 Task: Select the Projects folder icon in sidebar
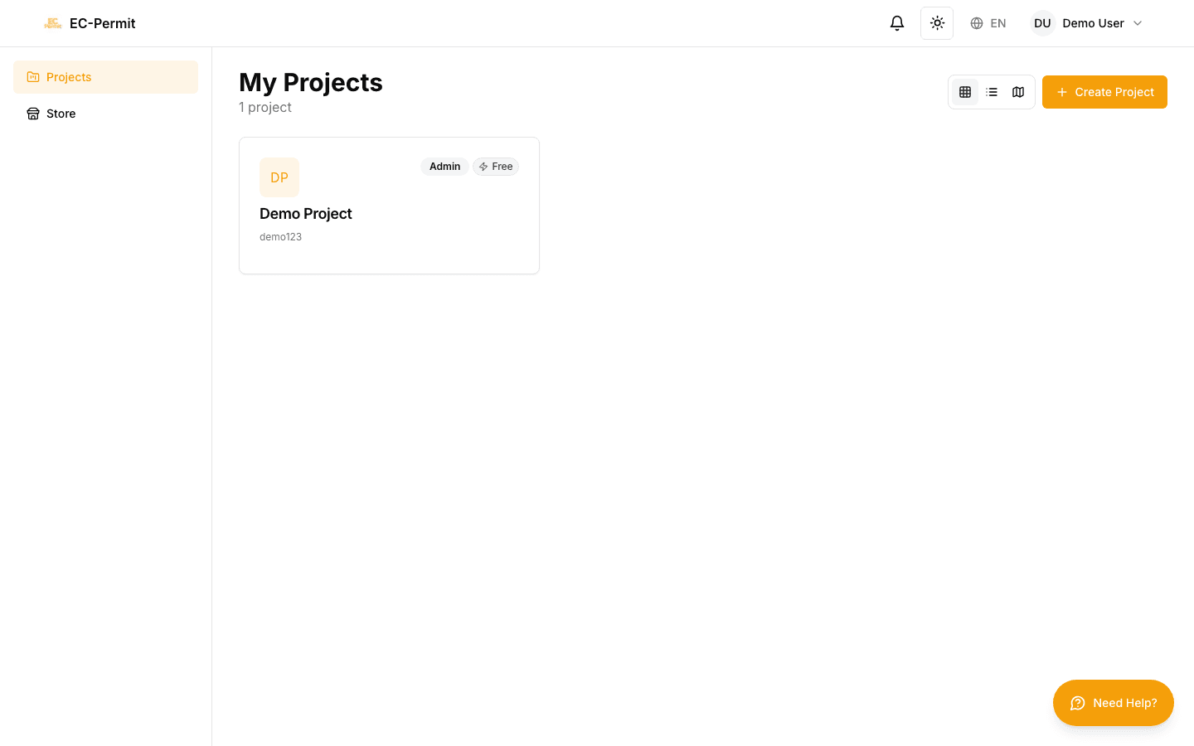(33, 76)
